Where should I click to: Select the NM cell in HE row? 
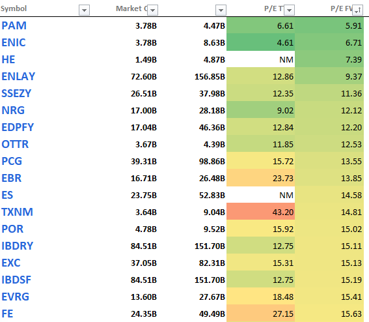pyautogui.click(x=261, y=59)
